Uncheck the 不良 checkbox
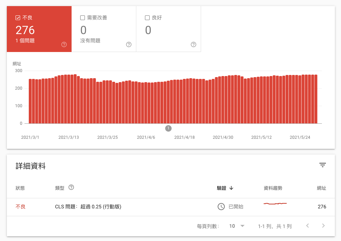The image size is (341, 241). (x=18, y=18)
